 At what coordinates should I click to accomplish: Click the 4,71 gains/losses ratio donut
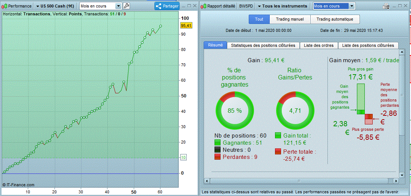click(295, 110)
